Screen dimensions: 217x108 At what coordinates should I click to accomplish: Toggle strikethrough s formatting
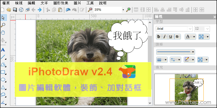pyautogui.click(x=177, y=37)
